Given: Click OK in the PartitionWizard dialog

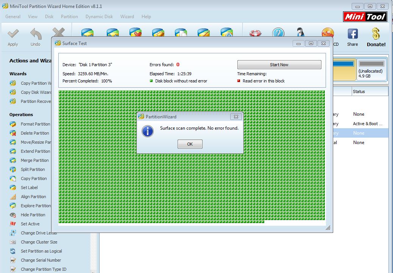Looking at the screenshot, I should point(190,144).
